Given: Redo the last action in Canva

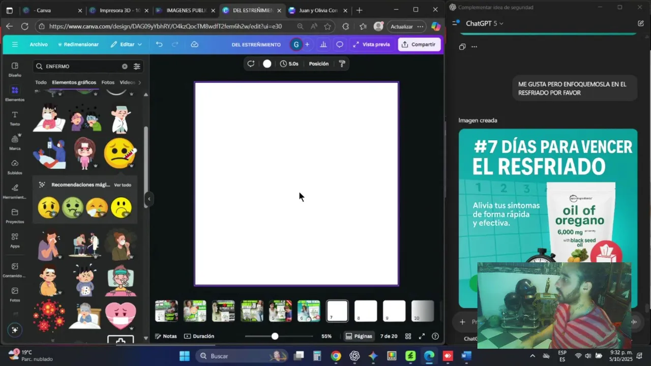Looking at the screenshot, I should click(175, 44).
